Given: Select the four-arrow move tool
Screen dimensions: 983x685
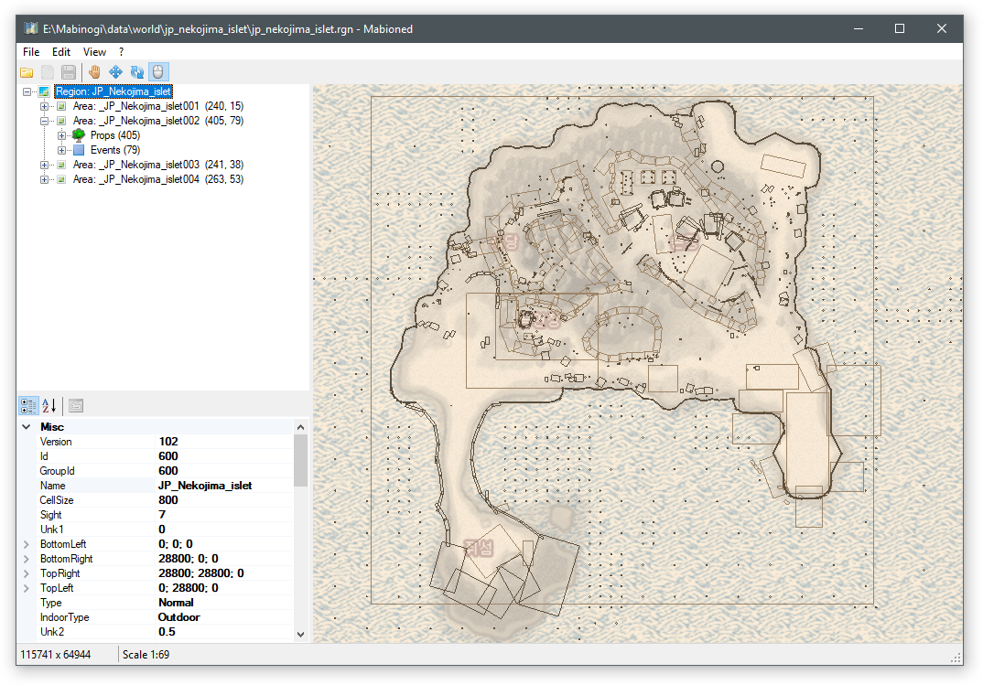Looking at the screenshot, I should (x=116, y=71).
